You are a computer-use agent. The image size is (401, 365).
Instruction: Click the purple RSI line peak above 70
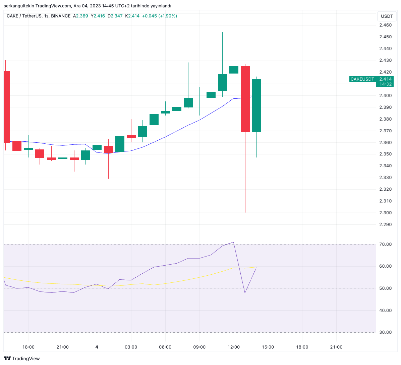233,242
